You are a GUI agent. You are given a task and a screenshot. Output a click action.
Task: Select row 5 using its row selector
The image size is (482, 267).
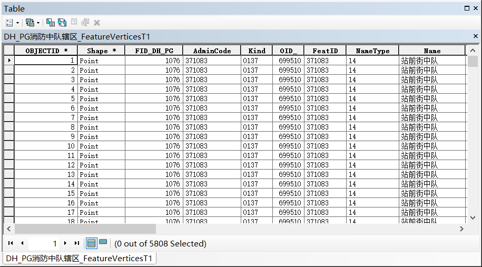pyautogui.click(x=9, y=98)
